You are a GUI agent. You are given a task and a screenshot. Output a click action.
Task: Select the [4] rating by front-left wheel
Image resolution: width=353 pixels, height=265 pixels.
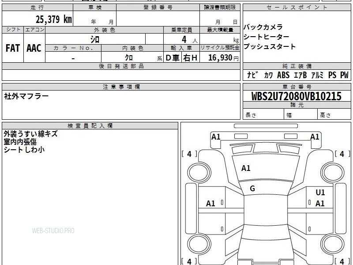[x=189, y=154]
